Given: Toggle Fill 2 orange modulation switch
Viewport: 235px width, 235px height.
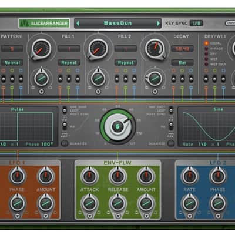Looking at the screenshot, I should (117, 78).
